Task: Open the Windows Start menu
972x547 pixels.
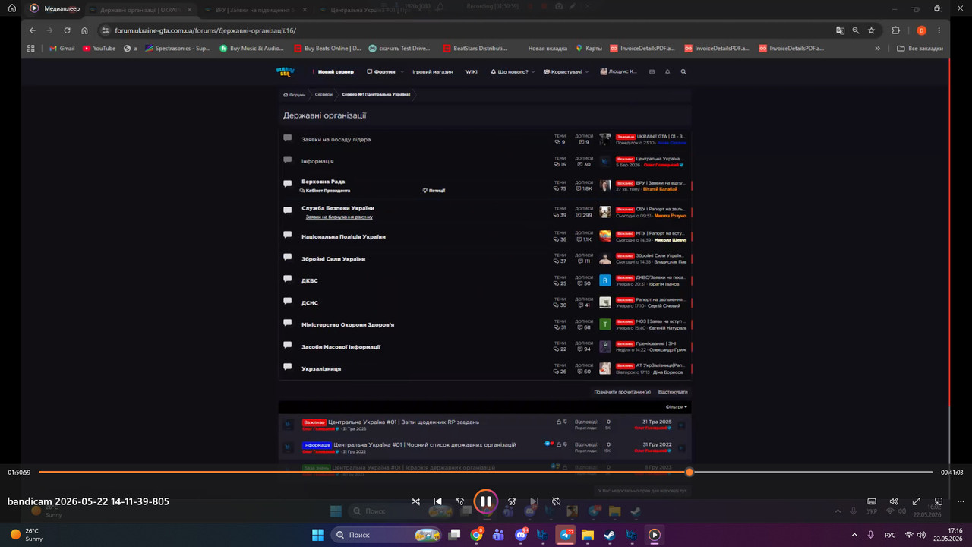Action: pos(317,534)
